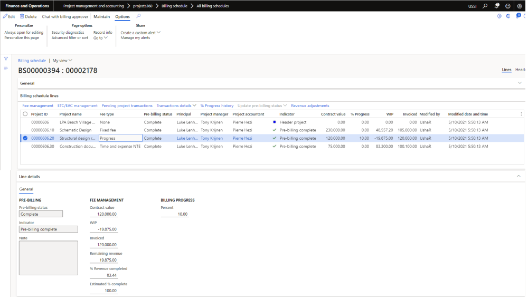The width and height of the screenshot is (528, 299).
Task: Switch to the Maintain tab
Action: (102, 17)
